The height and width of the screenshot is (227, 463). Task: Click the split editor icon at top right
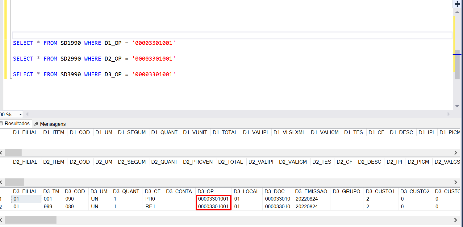[457, 4]
